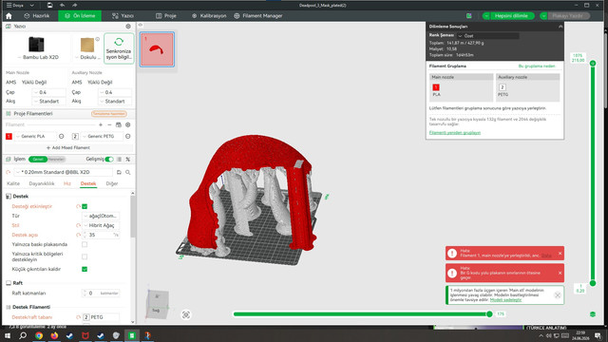Click the redo arrow icon
This screenshot has width=608, height=342.
(74, 5)
